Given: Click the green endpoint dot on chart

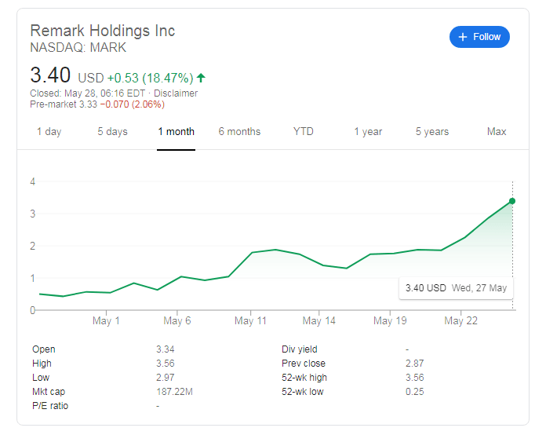Looking at the screenshot, I should pos(512,201).
